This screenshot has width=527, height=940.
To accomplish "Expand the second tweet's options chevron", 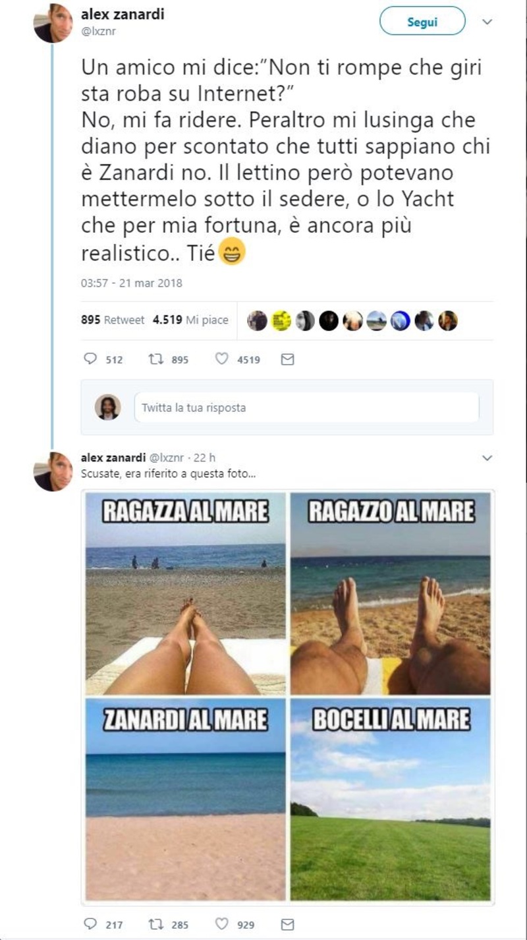I will click(x=487, y=457).
